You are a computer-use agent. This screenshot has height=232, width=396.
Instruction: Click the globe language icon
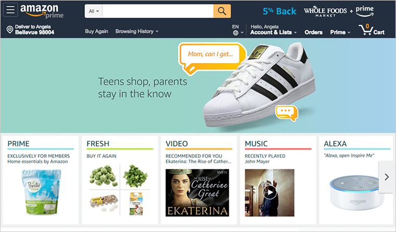(236, 33)
